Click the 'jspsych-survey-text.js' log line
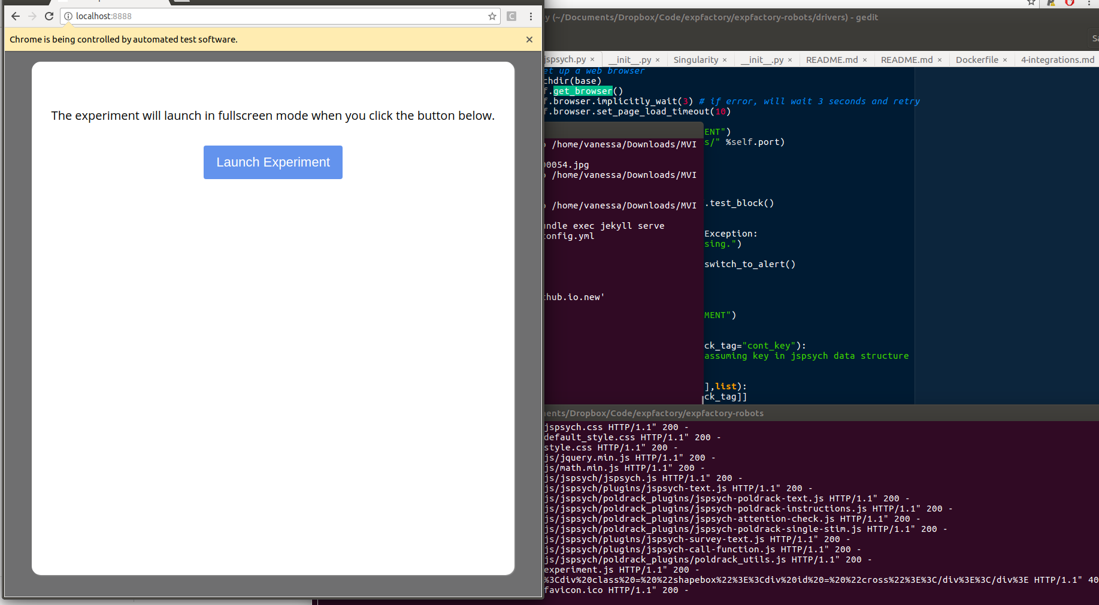This screenshot has width=1099, height=605. click(x=698, y=539)
